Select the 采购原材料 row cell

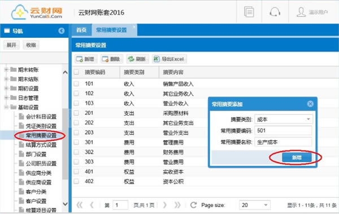click(x=176, y=113)
